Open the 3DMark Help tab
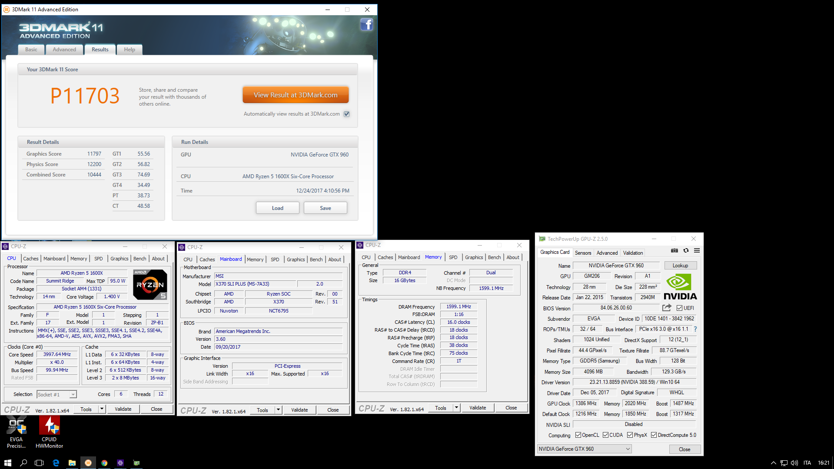This screenshot has height=469, width=834. coord(130,50)
